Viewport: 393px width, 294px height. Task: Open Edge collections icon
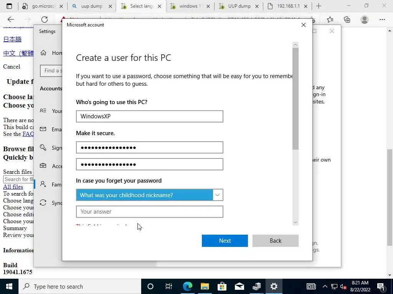point(347,20)
